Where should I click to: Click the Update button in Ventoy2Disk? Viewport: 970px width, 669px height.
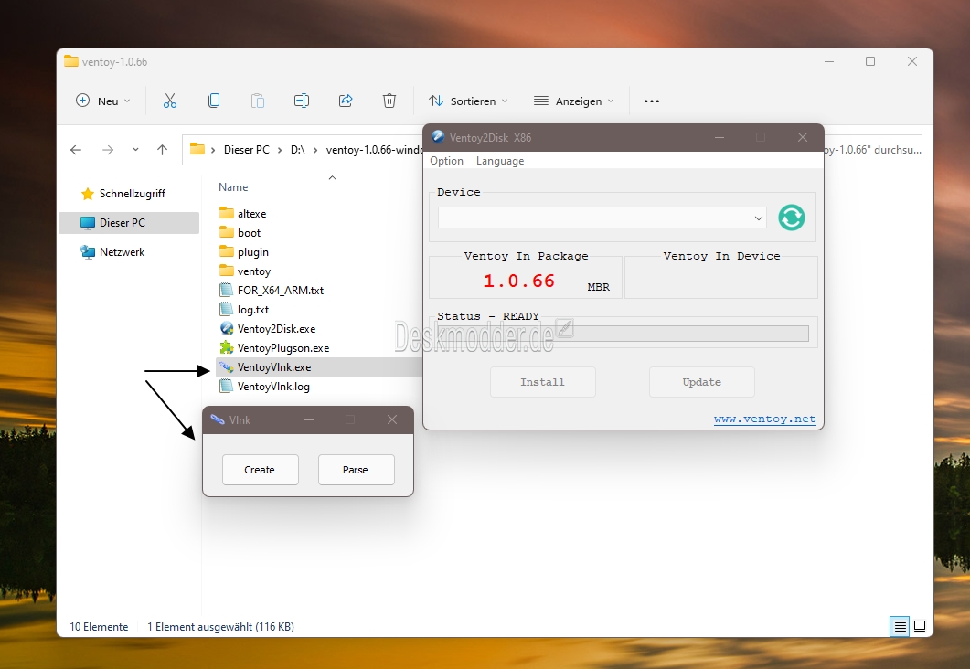[701, 382]
